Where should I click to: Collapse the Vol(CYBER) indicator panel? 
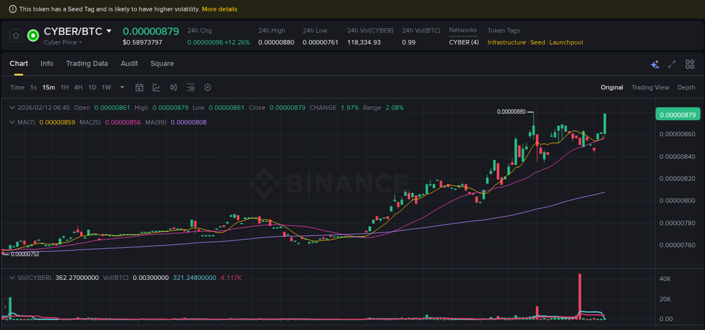12,278
